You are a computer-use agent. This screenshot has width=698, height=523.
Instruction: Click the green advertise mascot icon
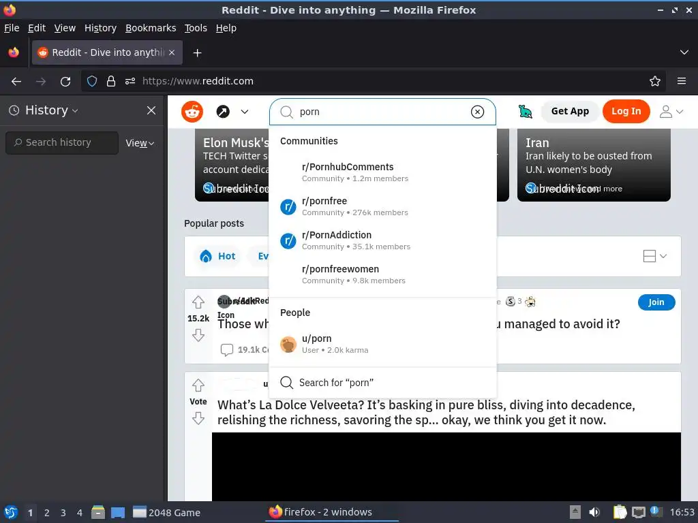pyautogui.click(x=526, y=111)
